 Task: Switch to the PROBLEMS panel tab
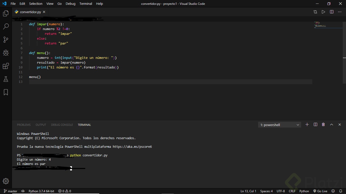click(x=24, y=125)
